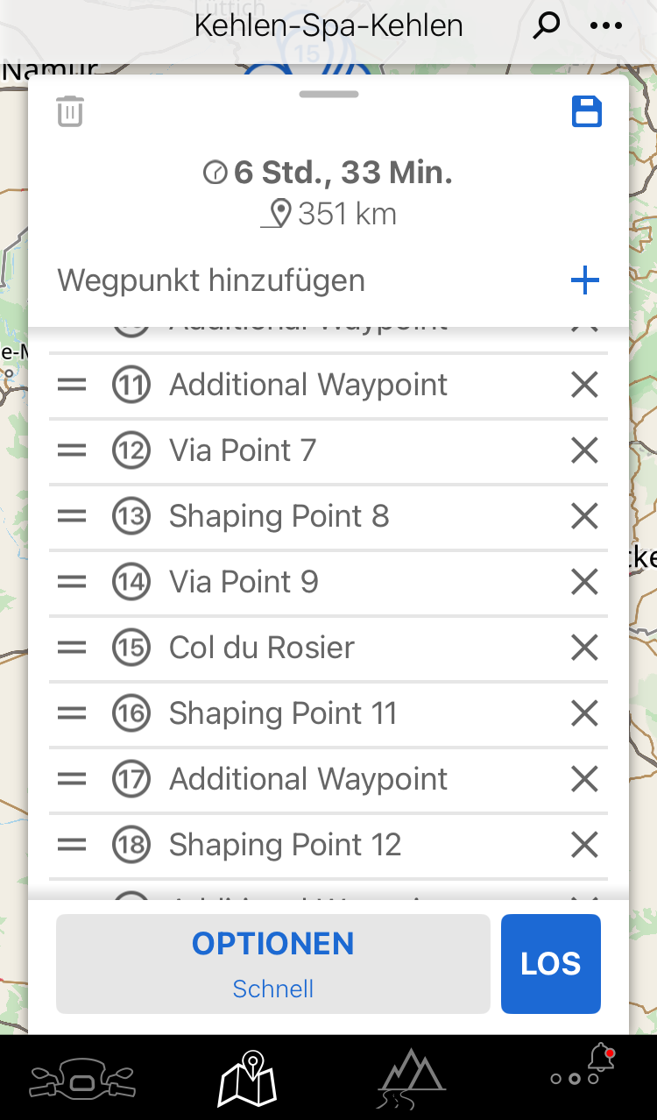Open the mountain road tab
The image size is (657, 1120).
pyautogui.click(x=411, y=1079)
